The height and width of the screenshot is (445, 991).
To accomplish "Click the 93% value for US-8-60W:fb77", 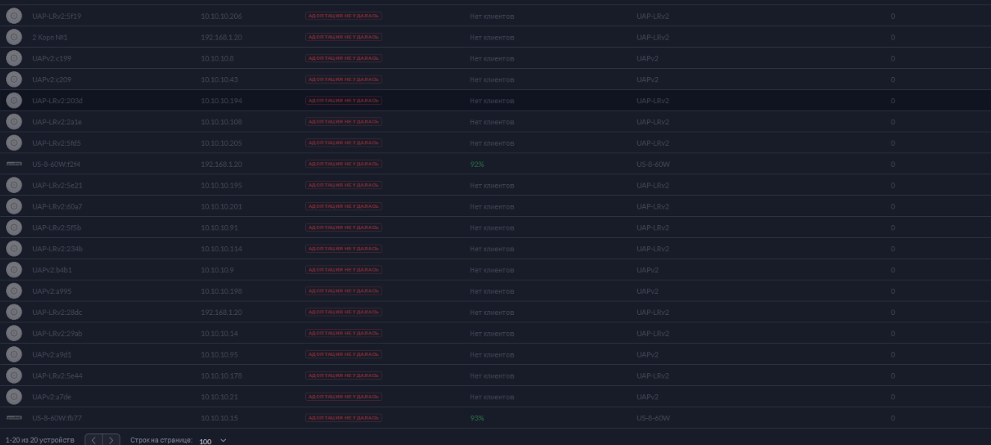I will [476, 418].
